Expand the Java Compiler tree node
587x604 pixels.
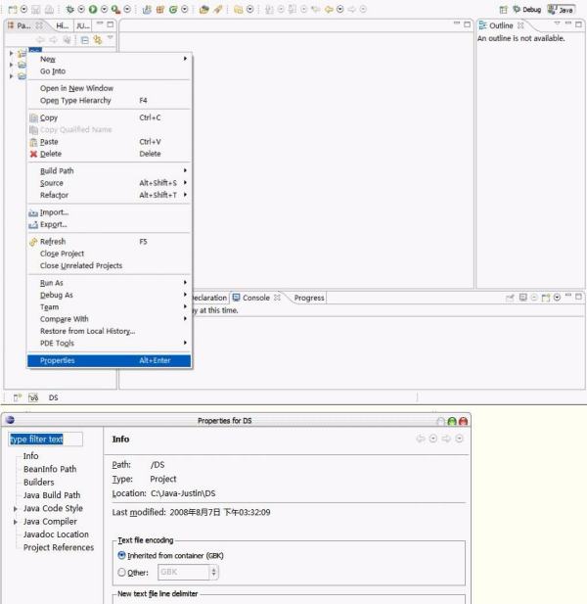16,522
